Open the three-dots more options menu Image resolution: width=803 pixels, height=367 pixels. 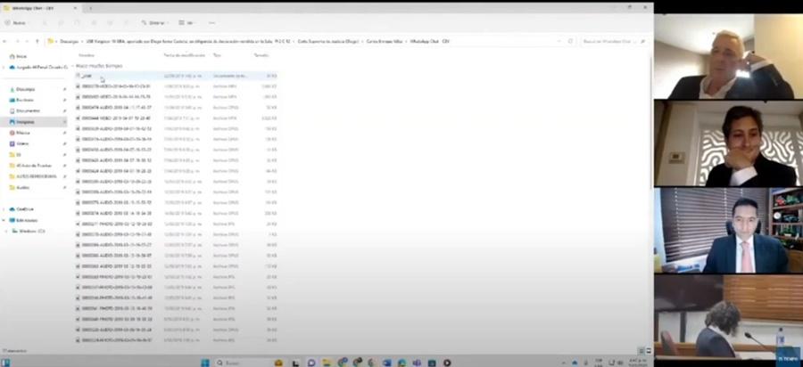pos(212,22)
